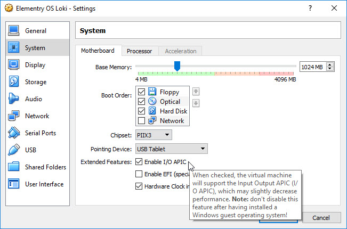
Task: Open User Interface settings icon
Action: tap(14, 184)
